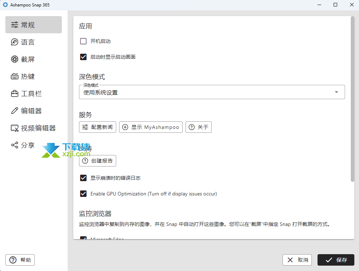
Task: Close the Ashampoo Snap window
Action: [352, 5]
